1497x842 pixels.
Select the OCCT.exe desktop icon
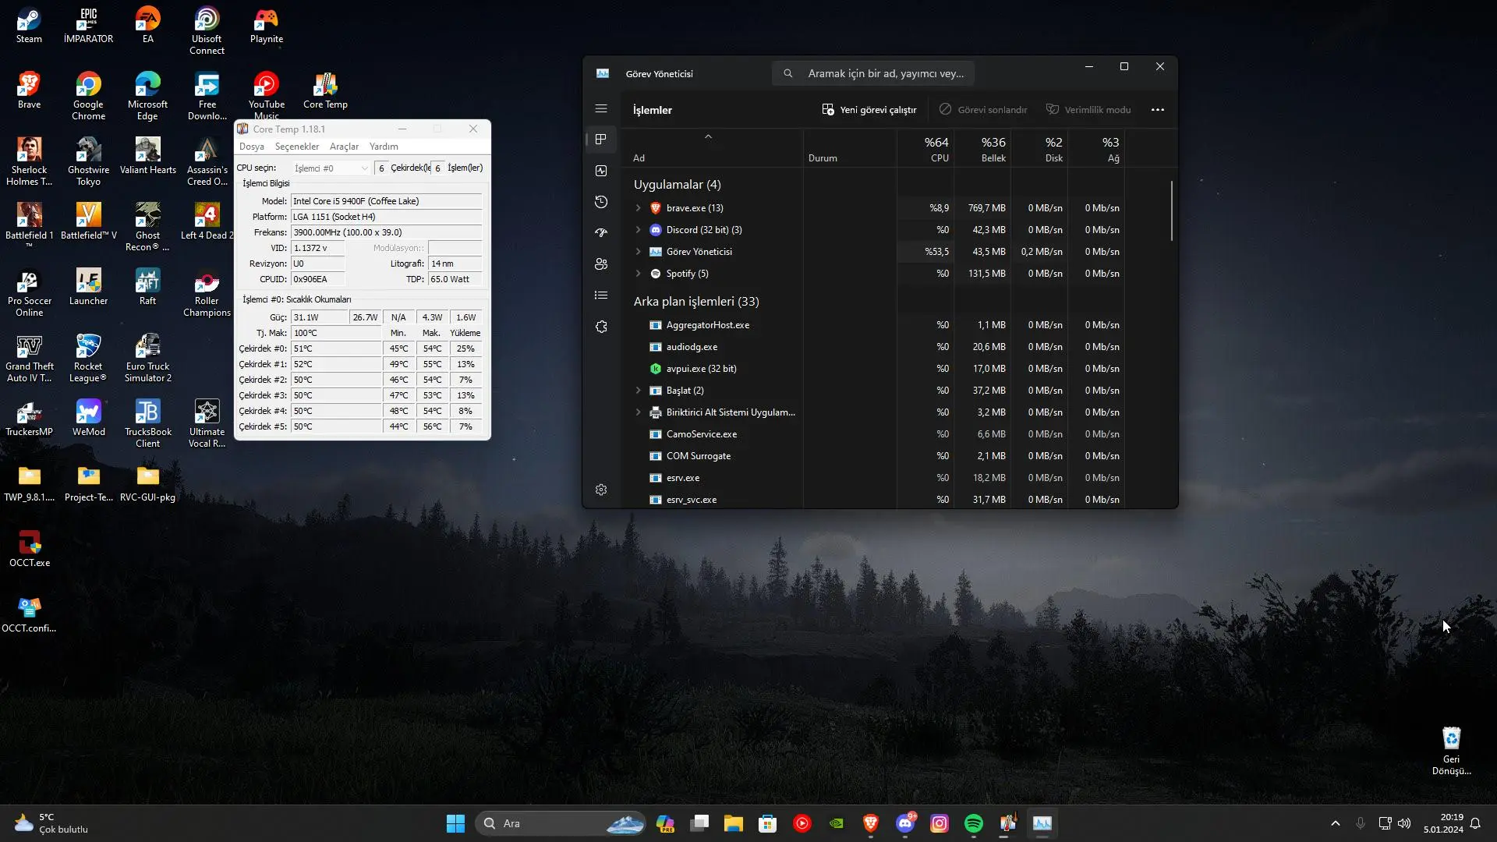29,550
